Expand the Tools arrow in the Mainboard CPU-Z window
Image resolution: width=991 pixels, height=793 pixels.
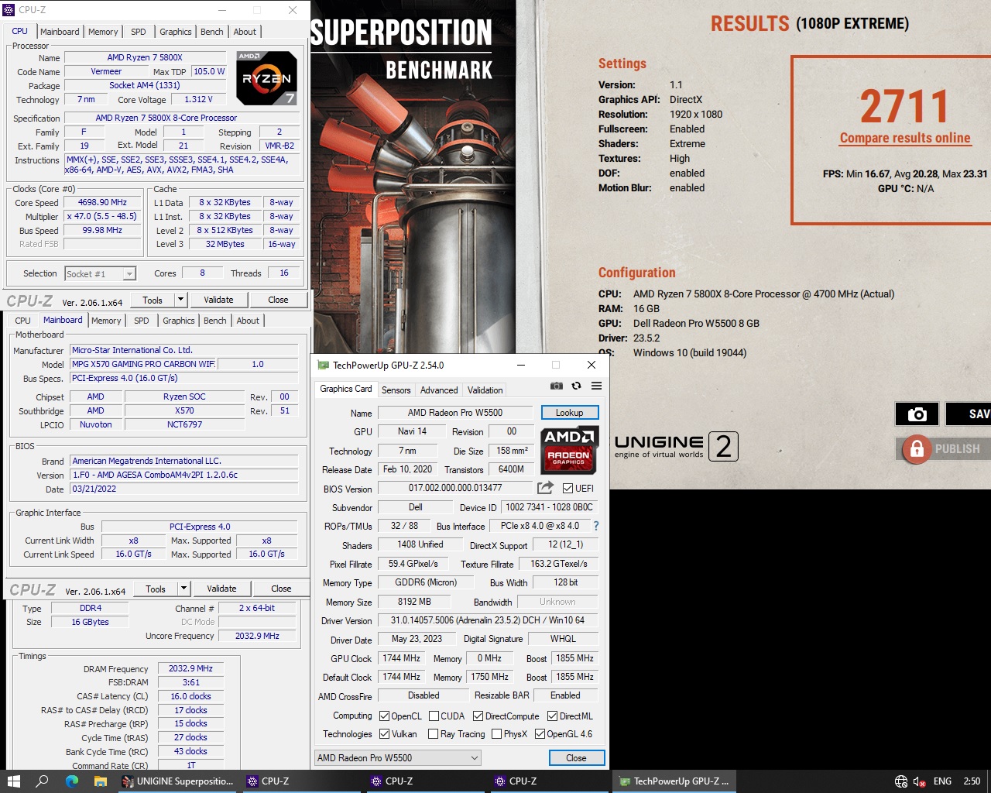click(x=183, y=589)
